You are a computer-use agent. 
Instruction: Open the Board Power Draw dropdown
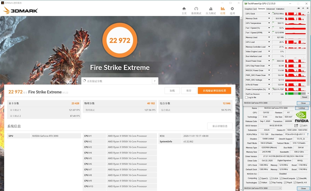pos(269,61)
